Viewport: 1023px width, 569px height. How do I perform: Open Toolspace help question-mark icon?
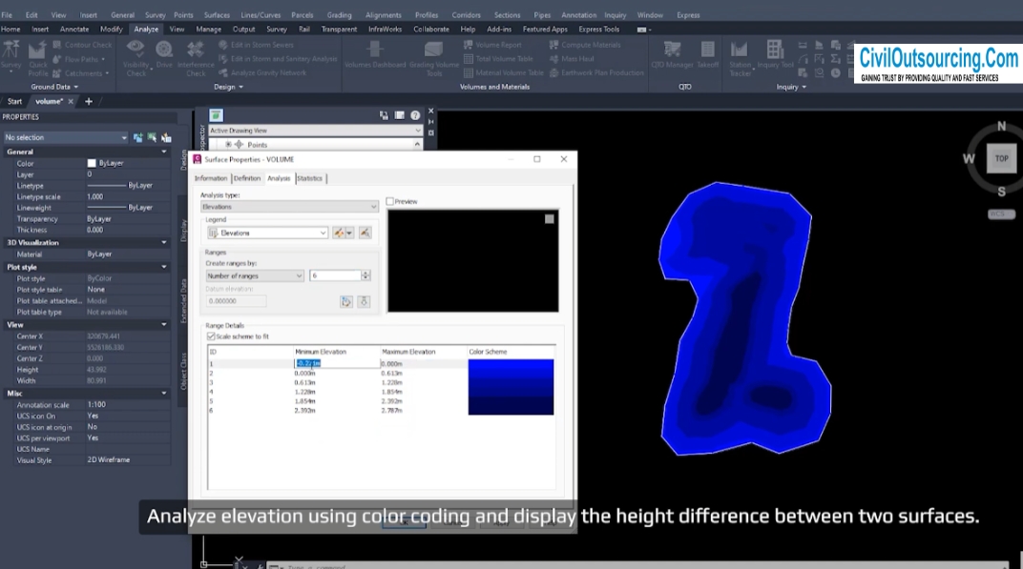415,115
